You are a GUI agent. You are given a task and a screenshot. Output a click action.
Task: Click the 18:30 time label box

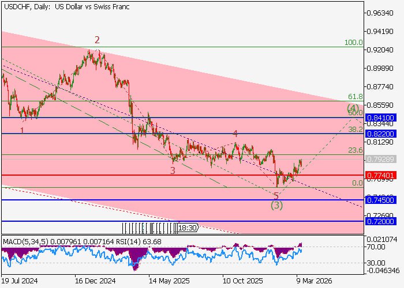[x=188, y=228]
